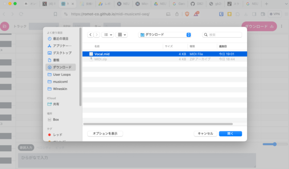Screen dimensions: 289x169
Task: Open the トラック dropdown
Action: [x=44, y=27]
